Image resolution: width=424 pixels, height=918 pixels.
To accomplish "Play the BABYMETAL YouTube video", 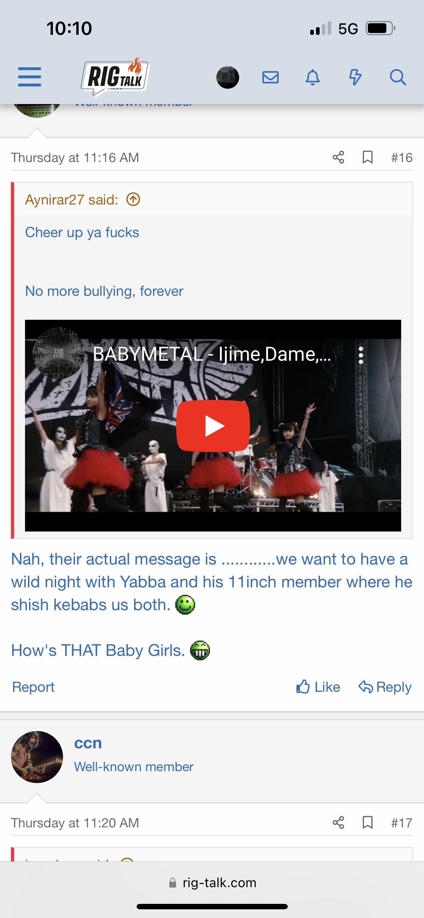I will (x=213, y=426).
